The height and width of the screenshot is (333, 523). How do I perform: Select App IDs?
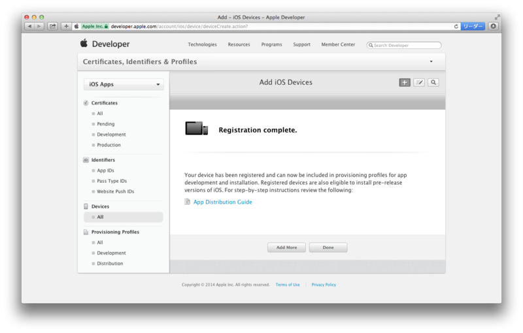[x=105, y=170]
